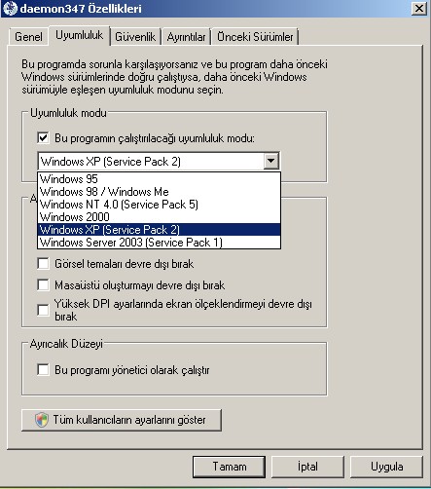Open the Güvenlik tab

135,37
